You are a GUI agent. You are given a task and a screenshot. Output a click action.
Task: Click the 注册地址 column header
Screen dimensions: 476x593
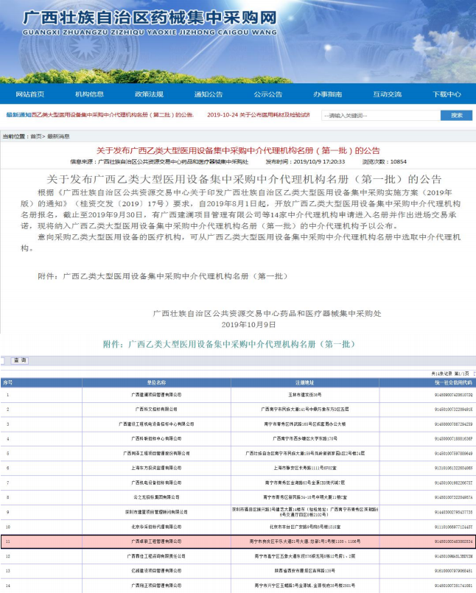click(305, 383)
